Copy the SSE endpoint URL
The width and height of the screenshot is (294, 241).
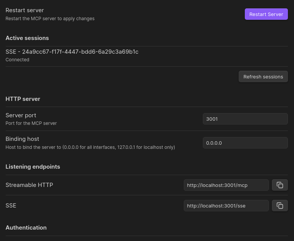280,206
